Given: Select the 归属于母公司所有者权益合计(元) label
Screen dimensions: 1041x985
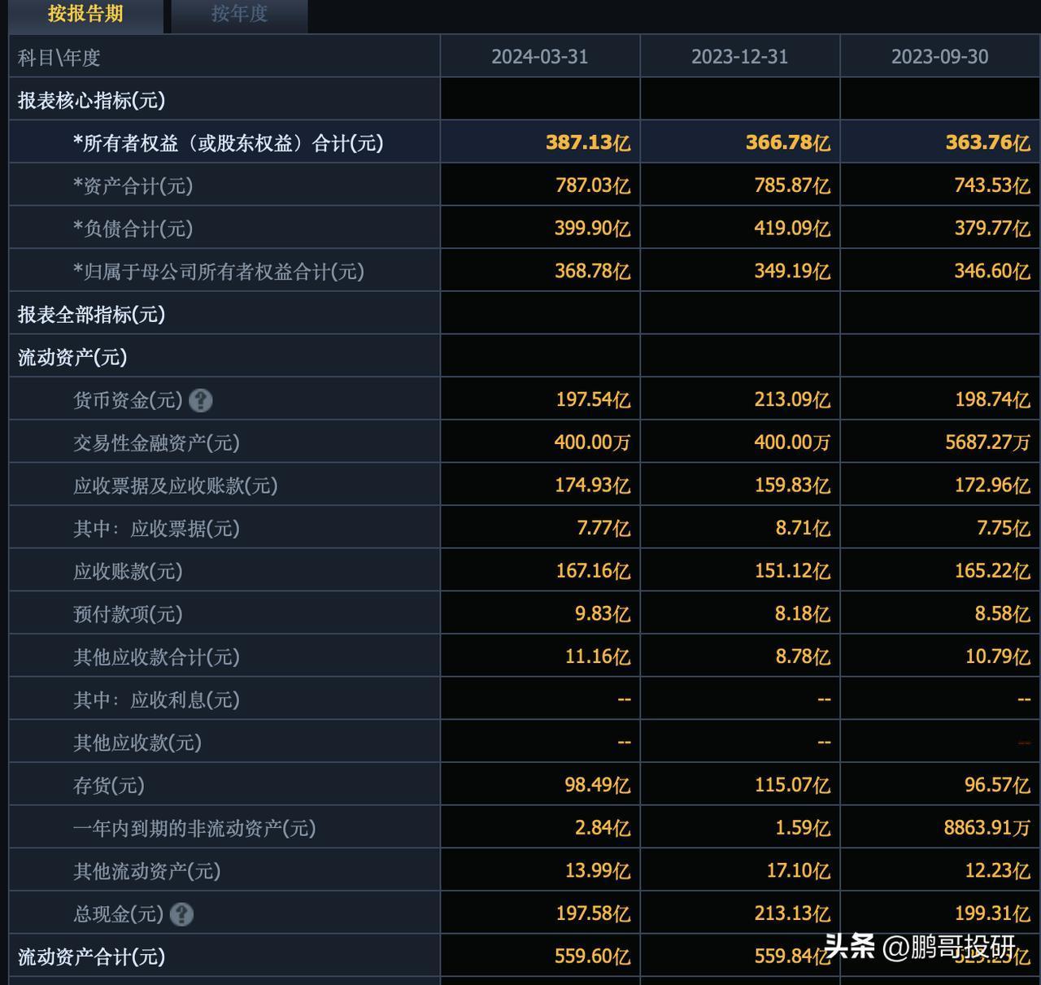Looking at the screenshot, I should point(219,272).
